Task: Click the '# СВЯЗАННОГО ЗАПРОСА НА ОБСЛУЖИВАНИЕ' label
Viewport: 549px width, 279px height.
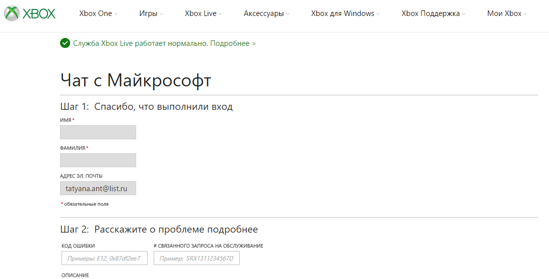Action: click(208, 246)
